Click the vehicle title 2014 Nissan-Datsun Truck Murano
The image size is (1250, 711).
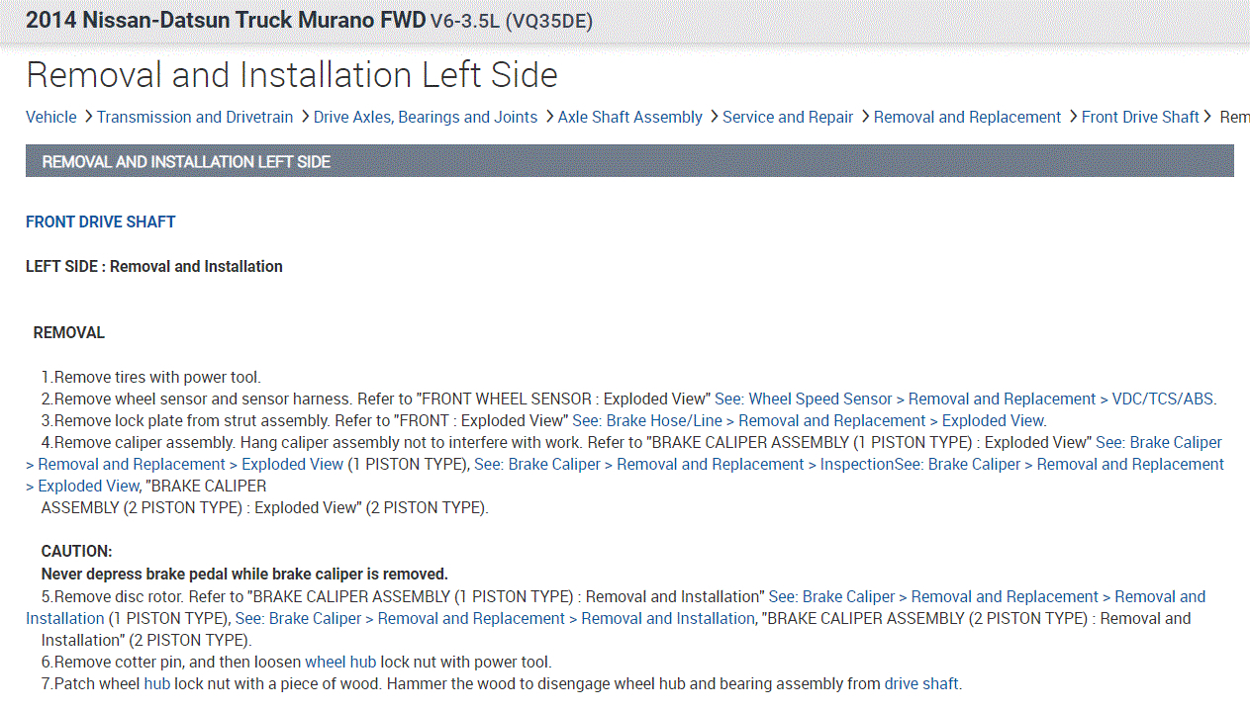click(226, 21)
